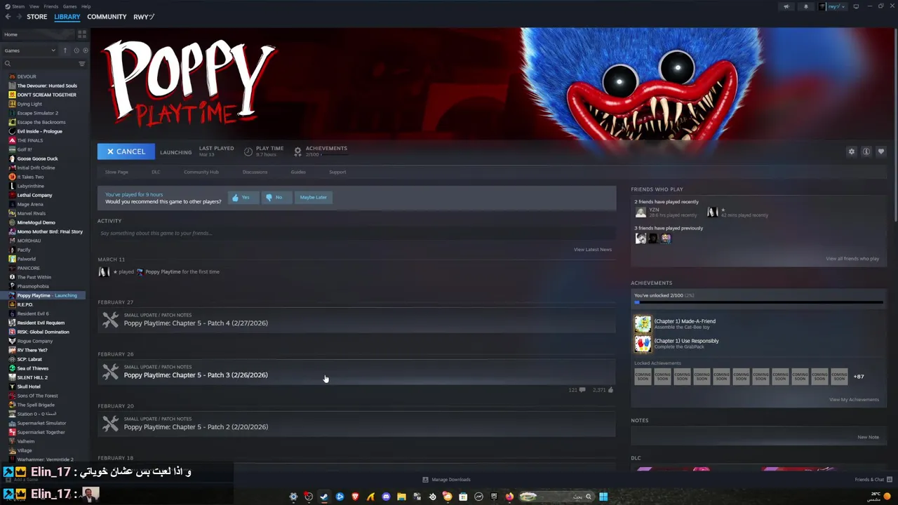This screenshot has height=505, width=898.
Task: Open Manage Downloads
Action: click(x=446, y=480)
